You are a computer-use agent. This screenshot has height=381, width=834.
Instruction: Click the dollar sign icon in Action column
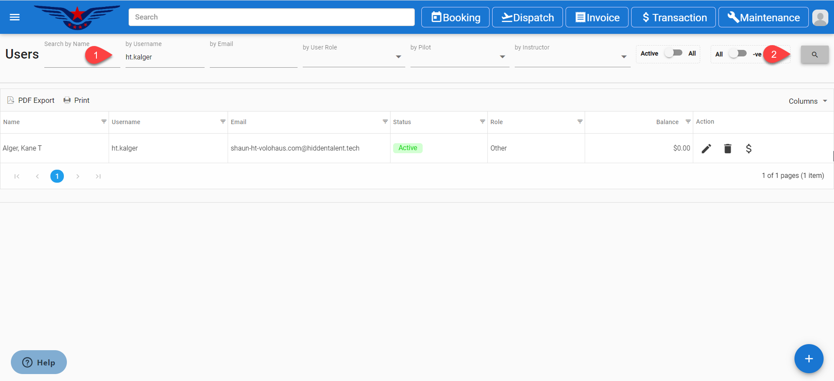748,148
